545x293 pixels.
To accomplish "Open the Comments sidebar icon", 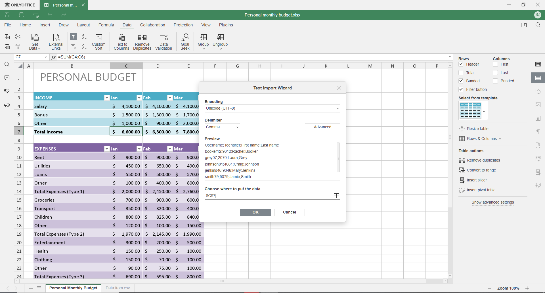I will (x=7, y=78).
